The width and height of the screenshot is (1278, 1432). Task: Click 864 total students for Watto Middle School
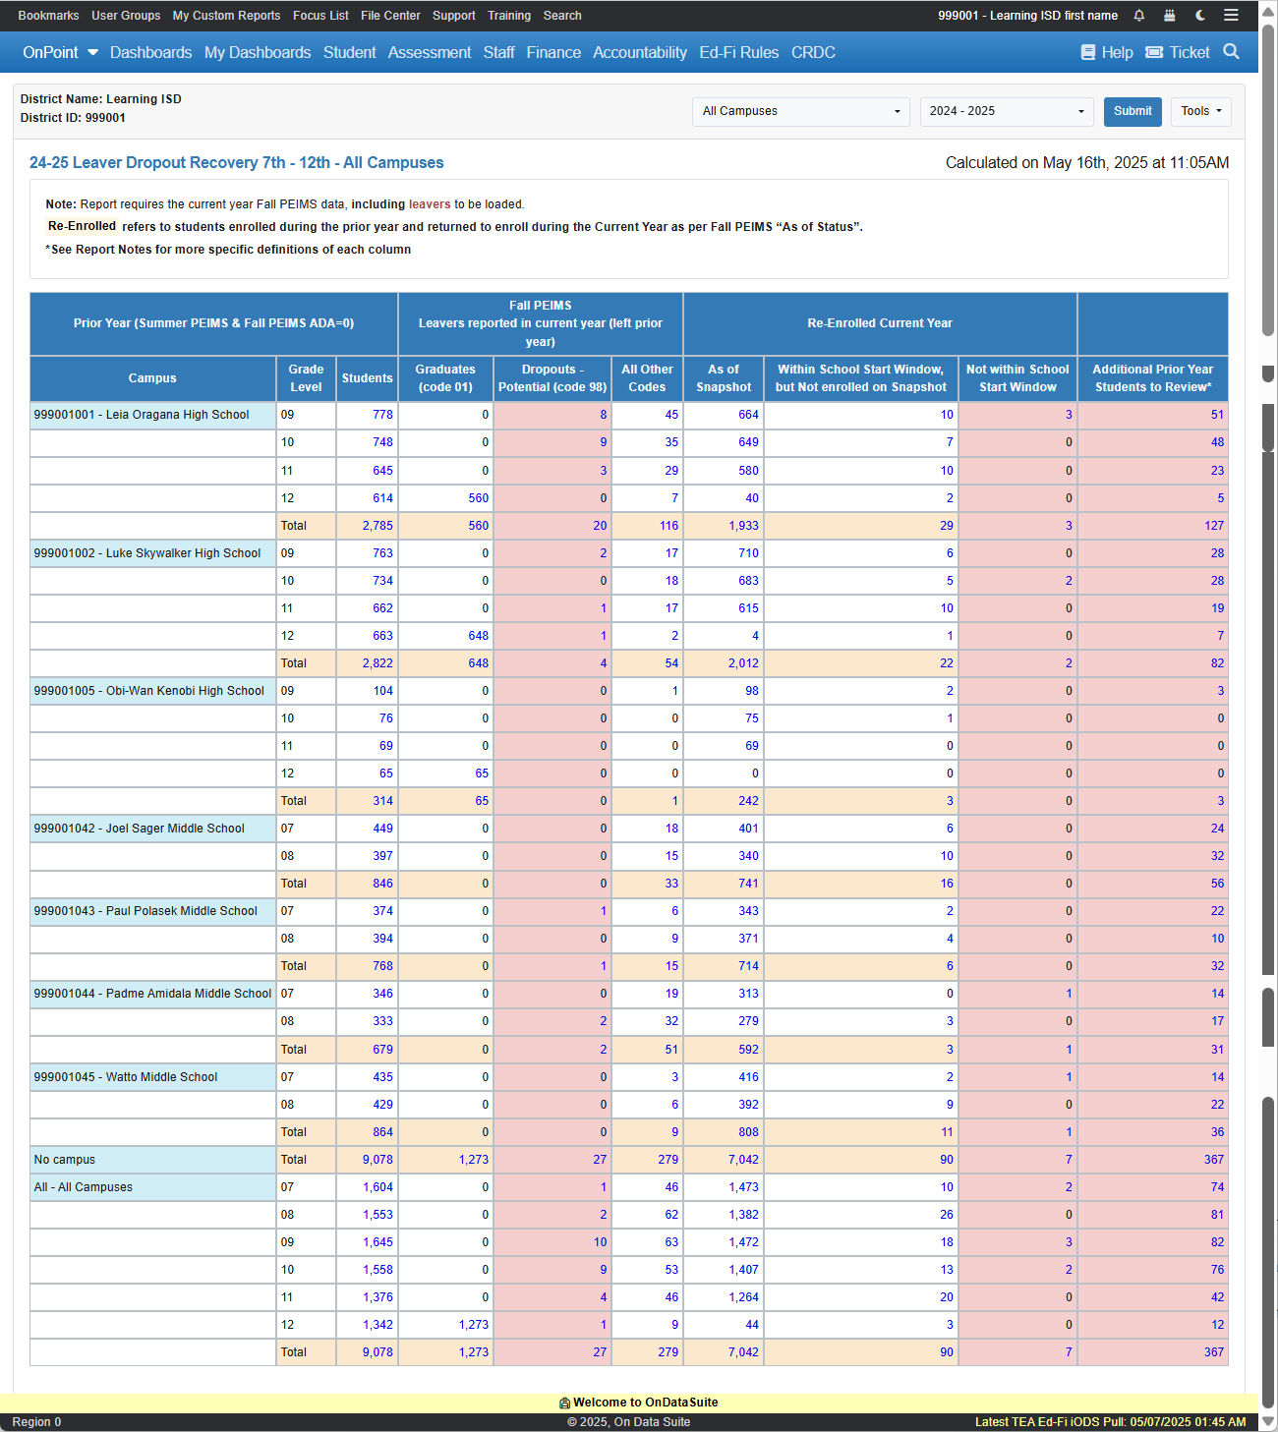[x=382, y=1132]
